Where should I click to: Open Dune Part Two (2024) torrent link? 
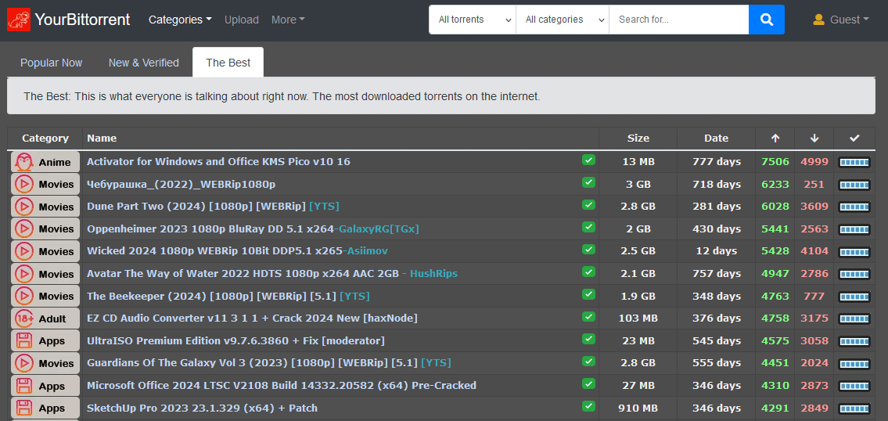(213, 207)
